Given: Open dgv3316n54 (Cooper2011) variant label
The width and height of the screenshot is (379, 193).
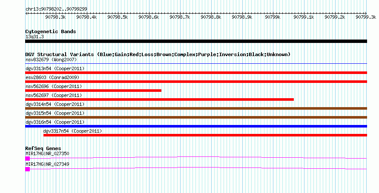Looking at the screenshot, I should point(55,122).
